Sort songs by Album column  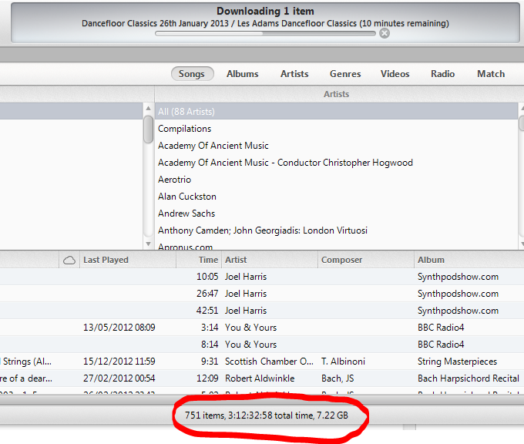(469, 260)
